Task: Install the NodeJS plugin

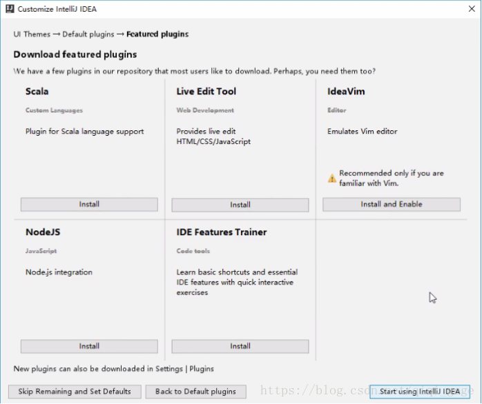Action: 89,346
